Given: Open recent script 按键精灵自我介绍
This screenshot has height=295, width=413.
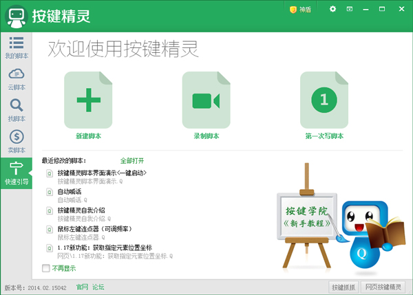Looking at the screenshot, I should point(81,210).
